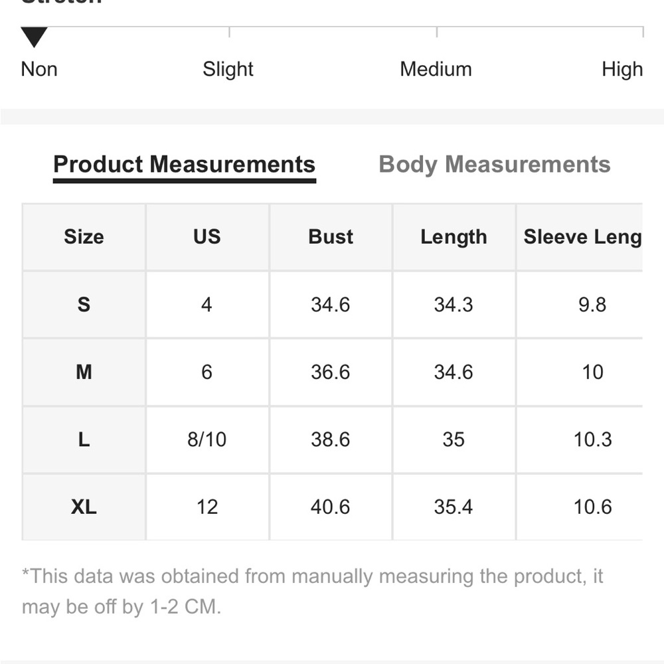The height and width of the screenshot is (664, 664).
Task: Select the Sleeve Length column header
Action: 580,237
